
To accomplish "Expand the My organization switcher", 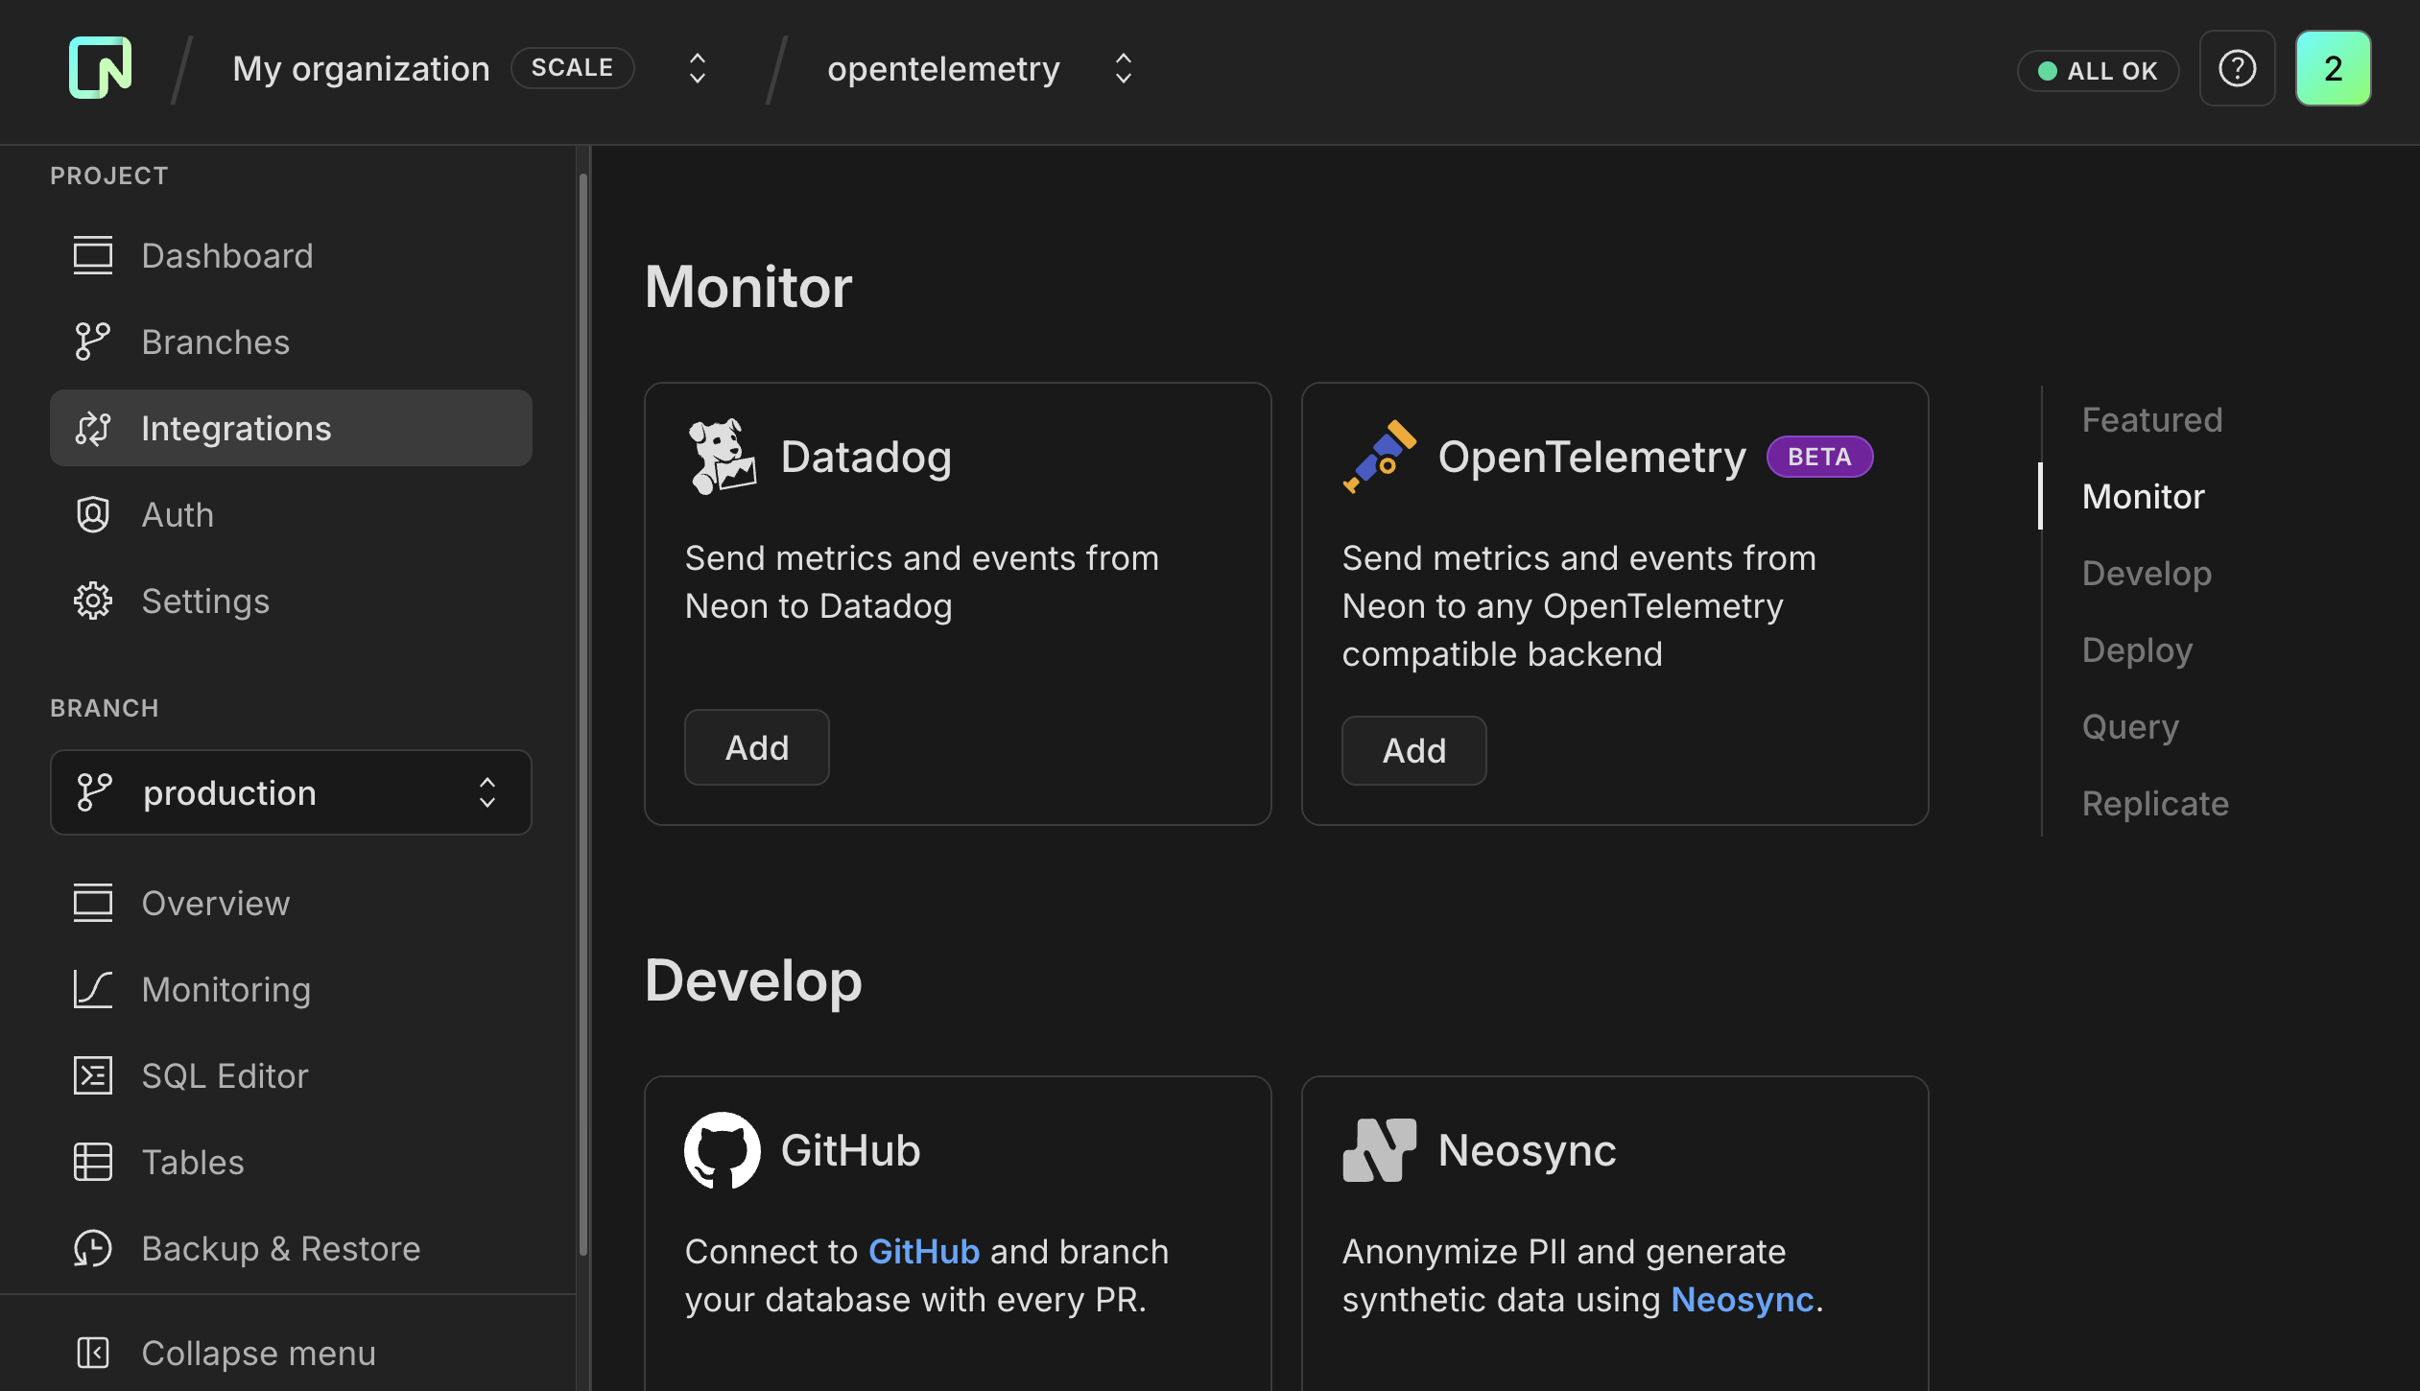I will [x=698, y=67].
